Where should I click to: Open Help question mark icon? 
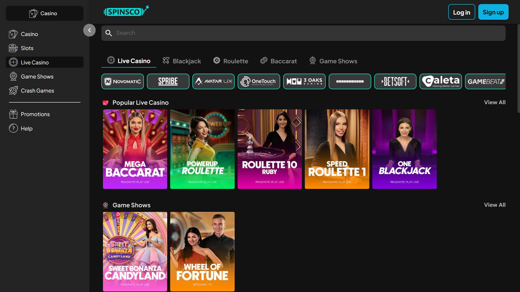pos(13,129)
